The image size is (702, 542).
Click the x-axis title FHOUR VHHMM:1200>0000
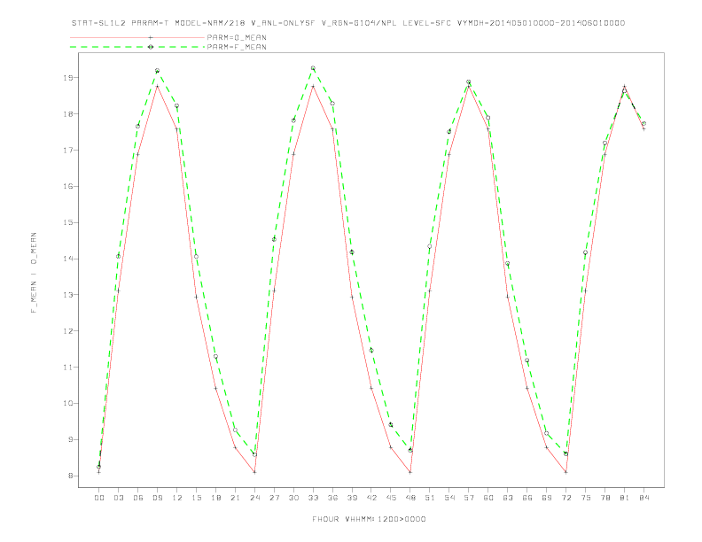(369, 519)
